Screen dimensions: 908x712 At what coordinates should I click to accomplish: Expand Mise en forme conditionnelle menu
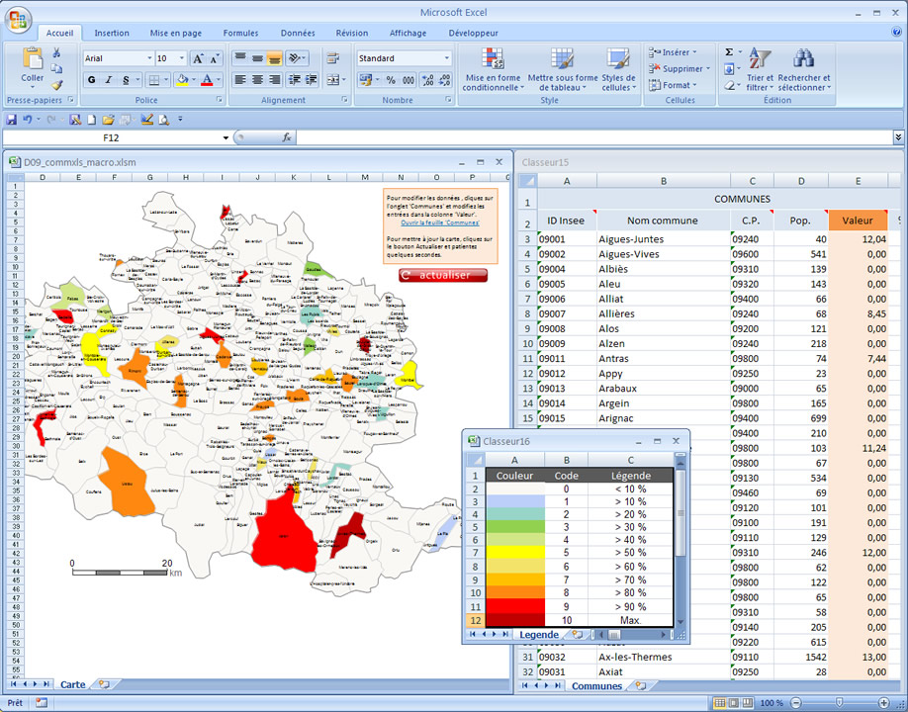click(x=493, y=69)
